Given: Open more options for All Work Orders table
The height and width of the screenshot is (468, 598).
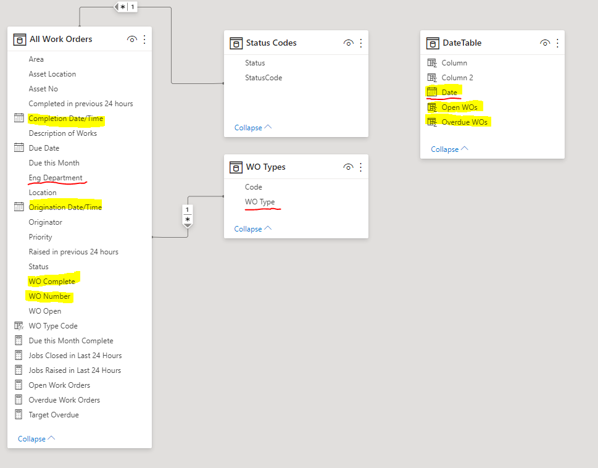Looking at the screenshot, I should (144, 40).
